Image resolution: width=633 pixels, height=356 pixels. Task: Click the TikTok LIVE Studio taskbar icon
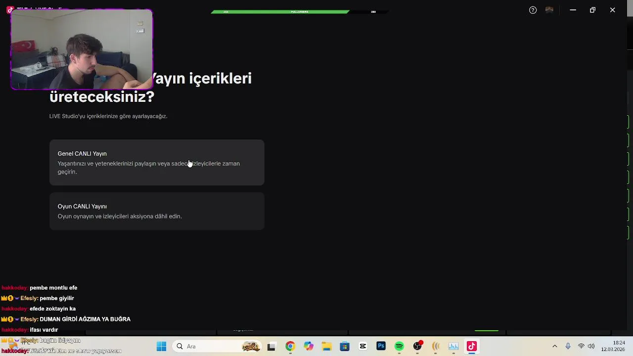point(472,346)
